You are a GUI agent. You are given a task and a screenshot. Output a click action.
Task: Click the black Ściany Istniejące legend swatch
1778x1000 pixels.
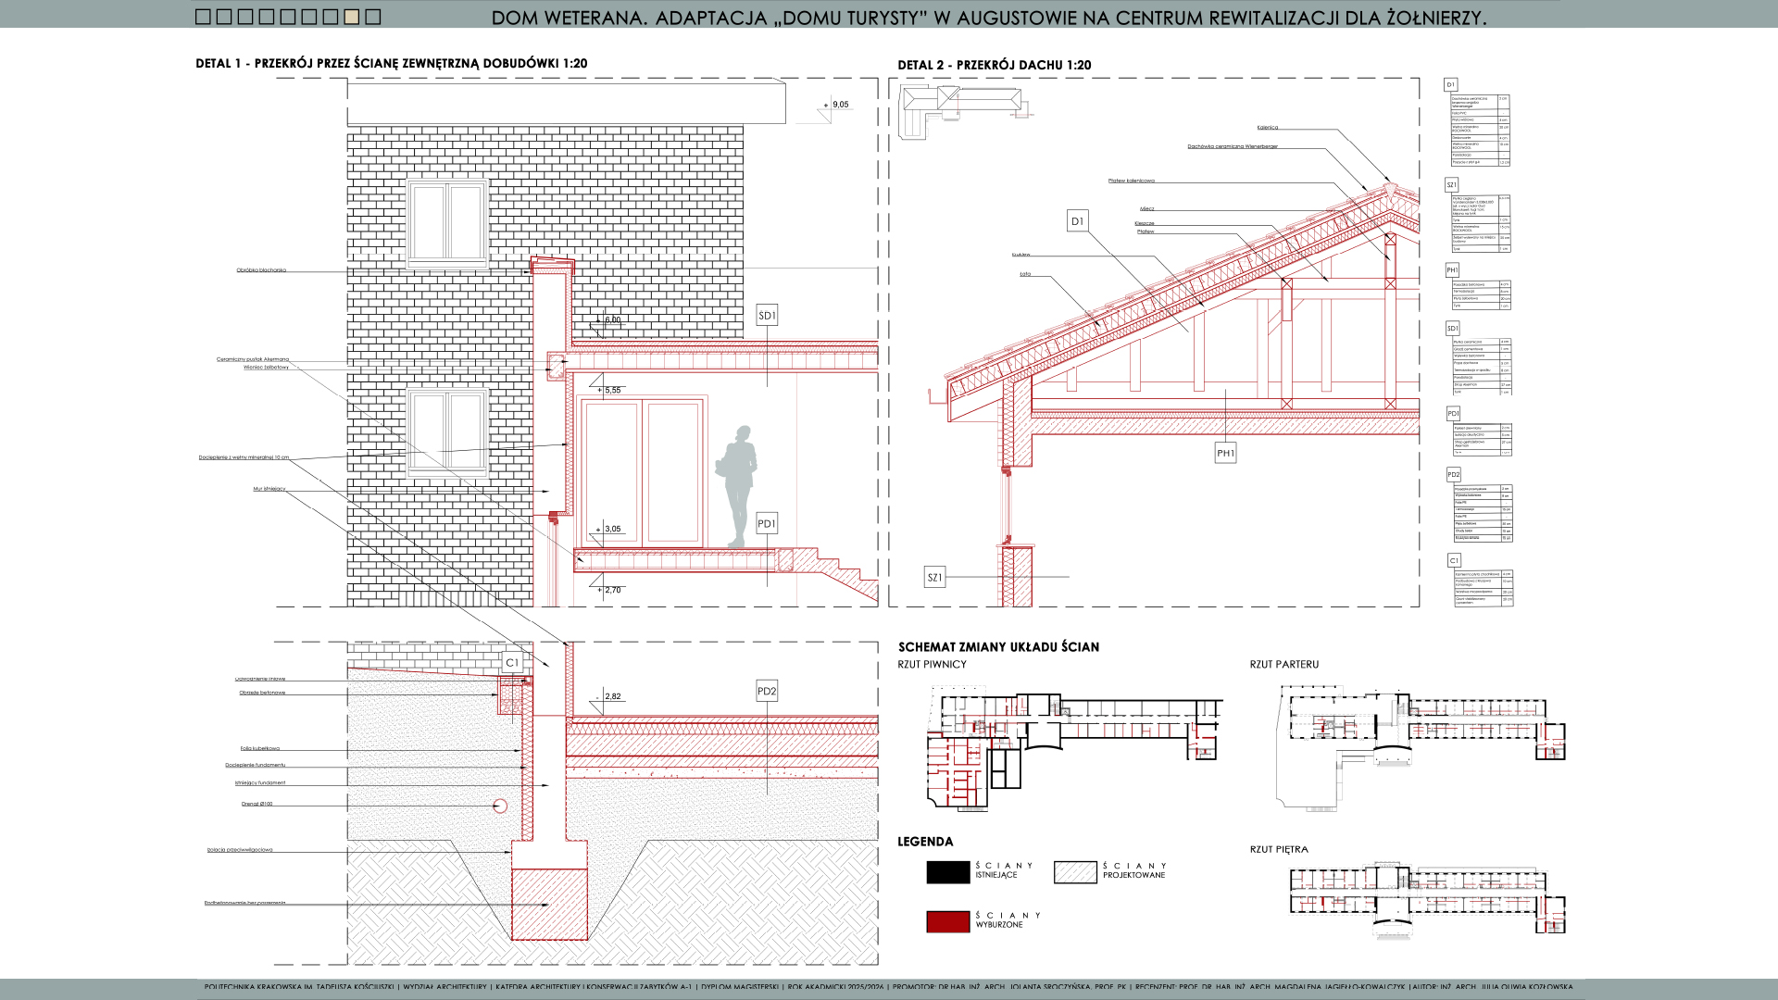pos(948,872)
